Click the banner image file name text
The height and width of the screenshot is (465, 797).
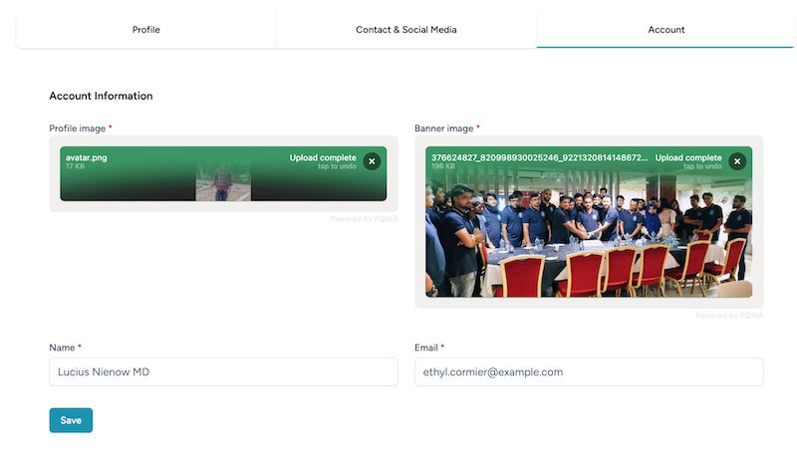click(539, 157)
